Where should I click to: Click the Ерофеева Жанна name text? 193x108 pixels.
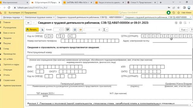[179, 84]
